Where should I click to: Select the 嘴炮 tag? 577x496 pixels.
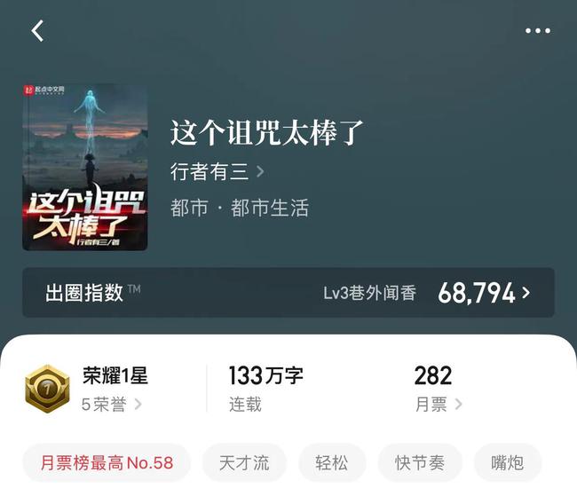click(x=508, y=463)
